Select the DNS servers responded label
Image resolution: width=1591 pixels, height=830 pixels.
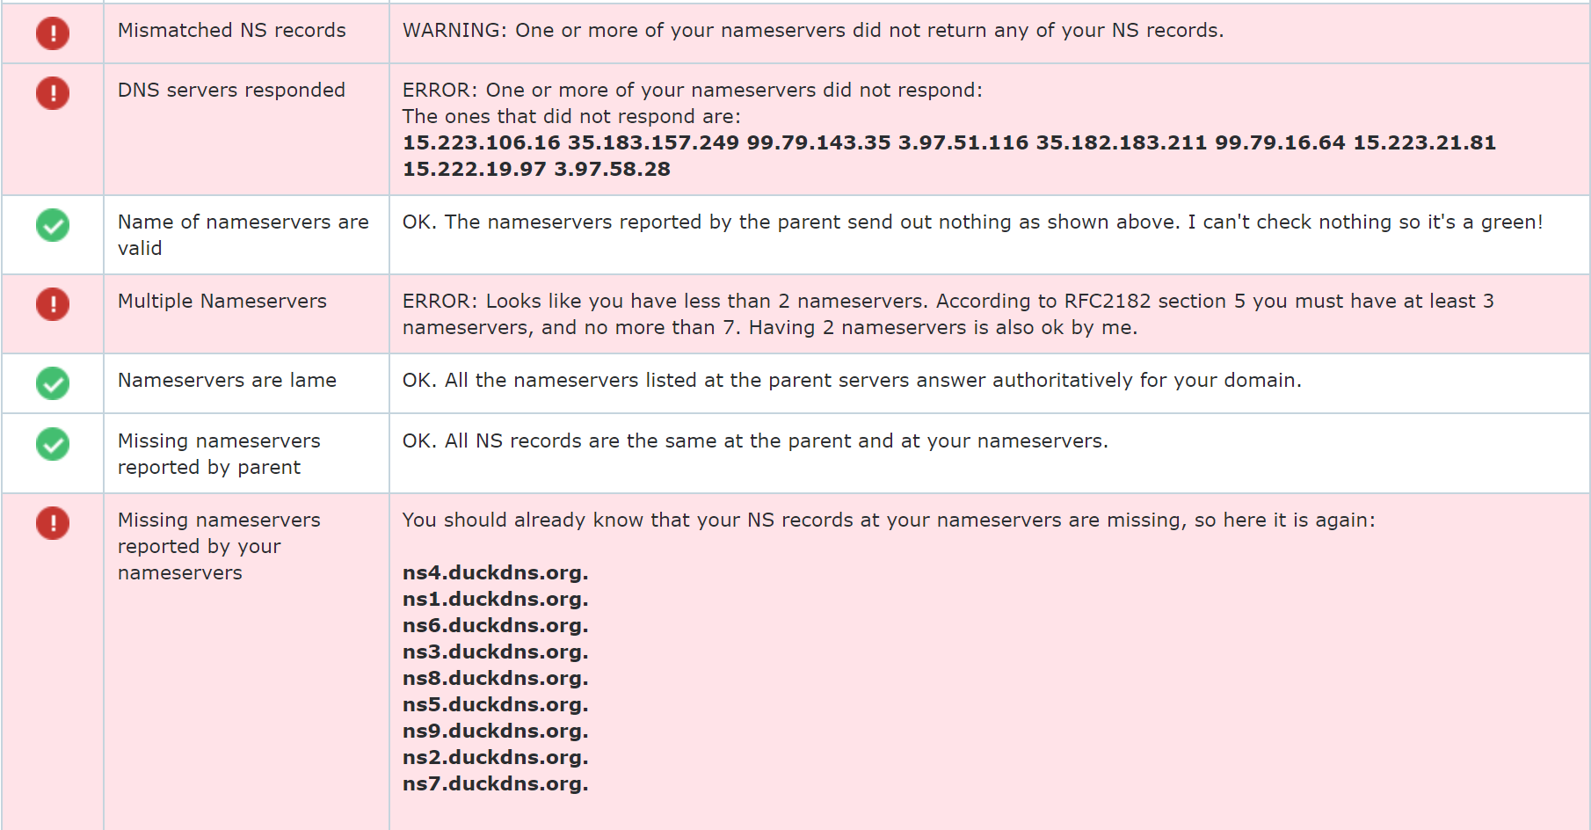[231, 90]
